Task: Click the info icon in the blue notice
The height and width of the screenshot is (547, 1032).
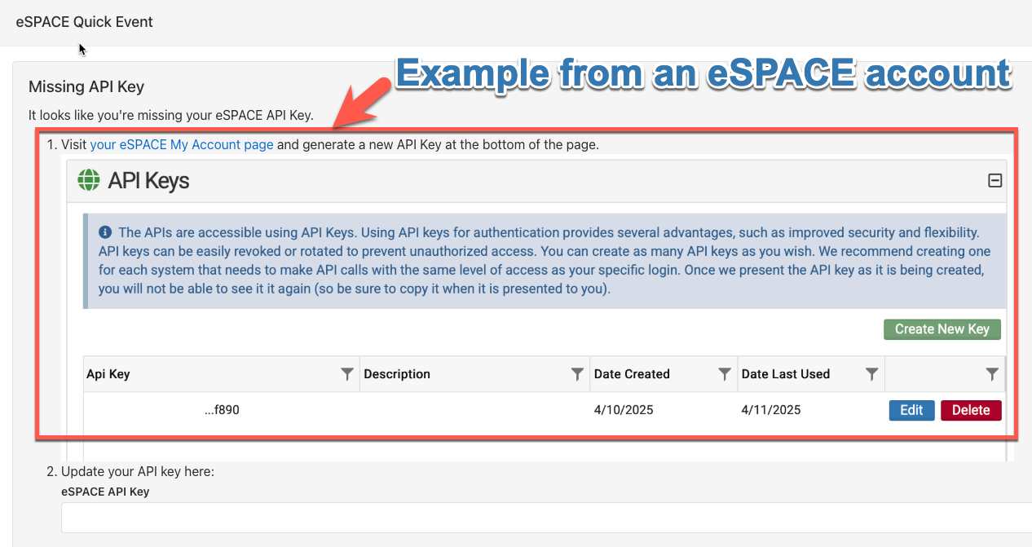Action: pos(105,232)
